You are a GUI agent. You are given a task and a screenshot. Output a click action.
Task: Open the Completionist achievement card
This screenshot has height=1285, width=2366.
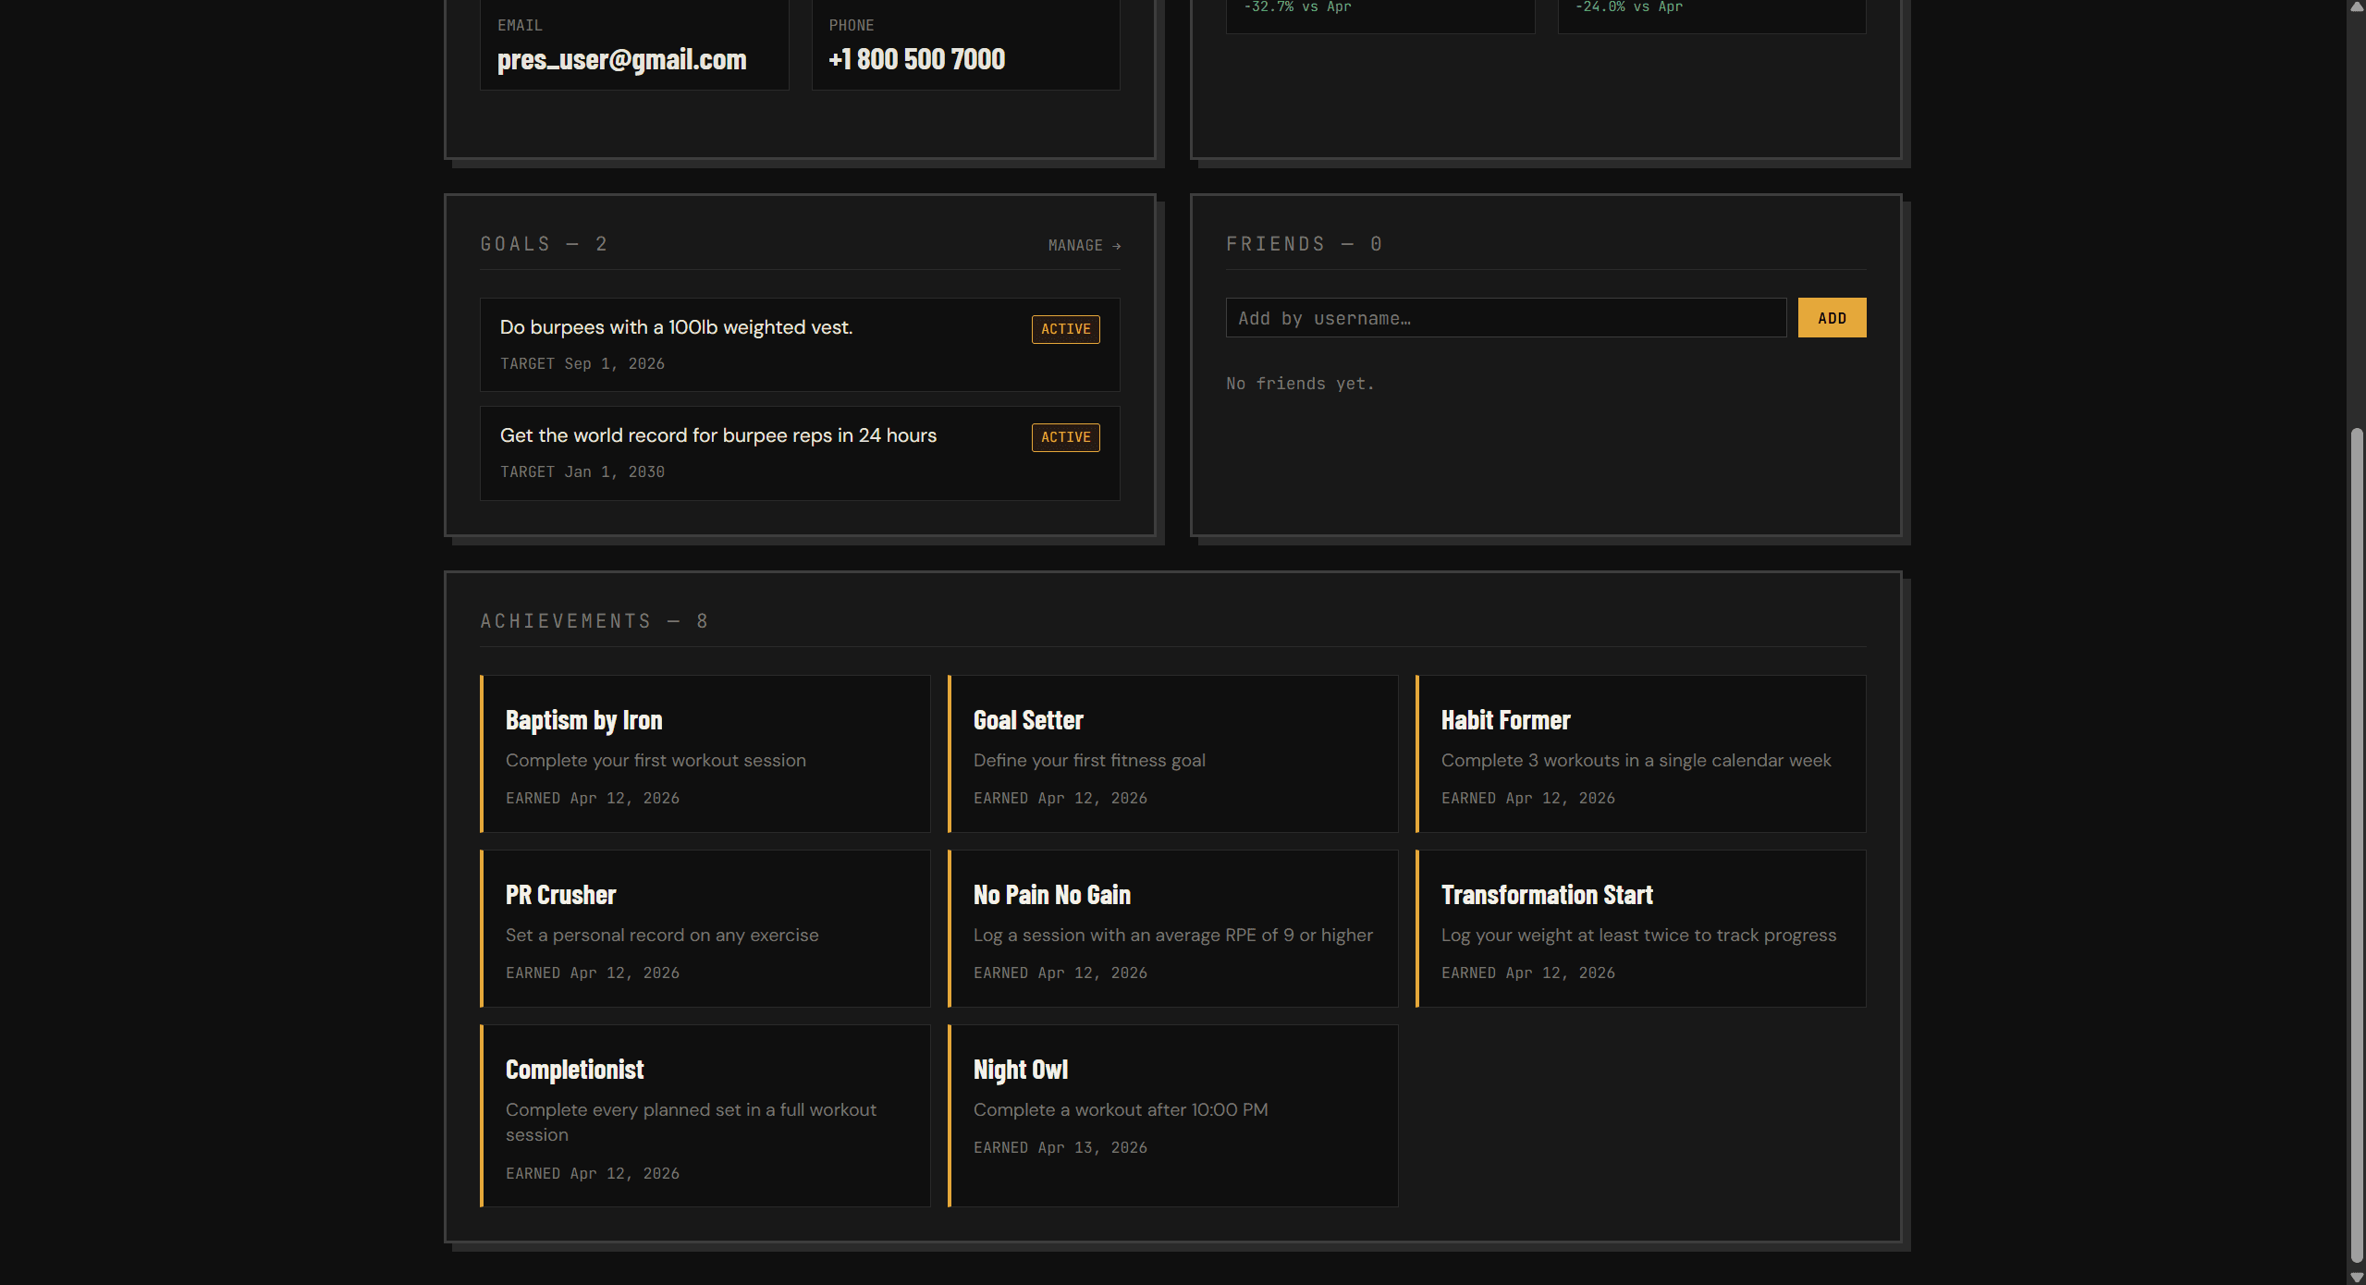tap(705, 1115)
